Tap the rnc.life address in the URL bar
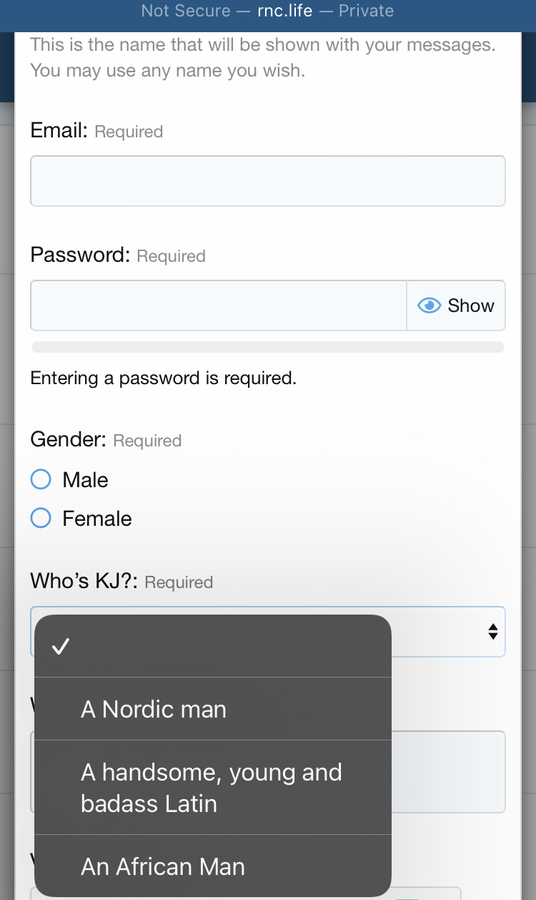This screenshot has width=536, height=900. tap(284, 11)
